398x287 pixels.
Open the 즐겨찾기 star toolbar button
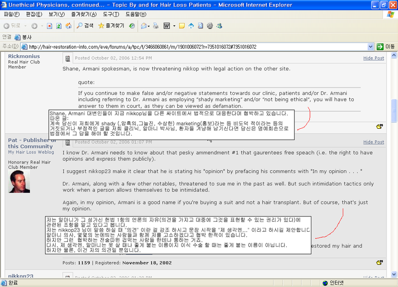pos(111,26)
